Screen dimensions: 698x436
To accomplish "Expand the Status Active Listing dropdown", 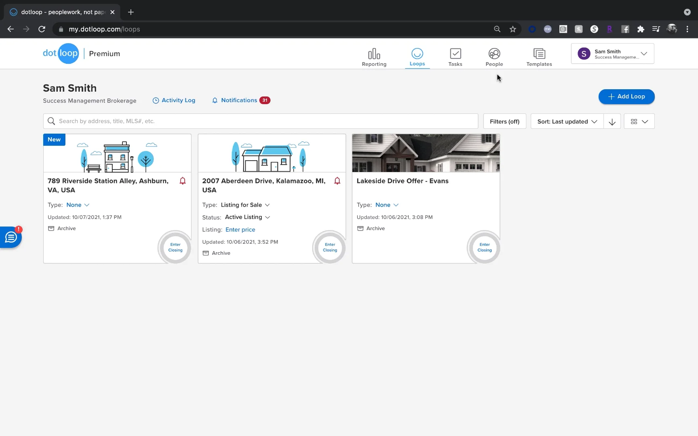I will click(x=247, y=217).
